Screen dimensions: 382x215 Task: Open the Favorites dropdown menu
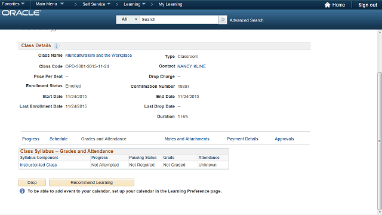(x=13, y=4)
